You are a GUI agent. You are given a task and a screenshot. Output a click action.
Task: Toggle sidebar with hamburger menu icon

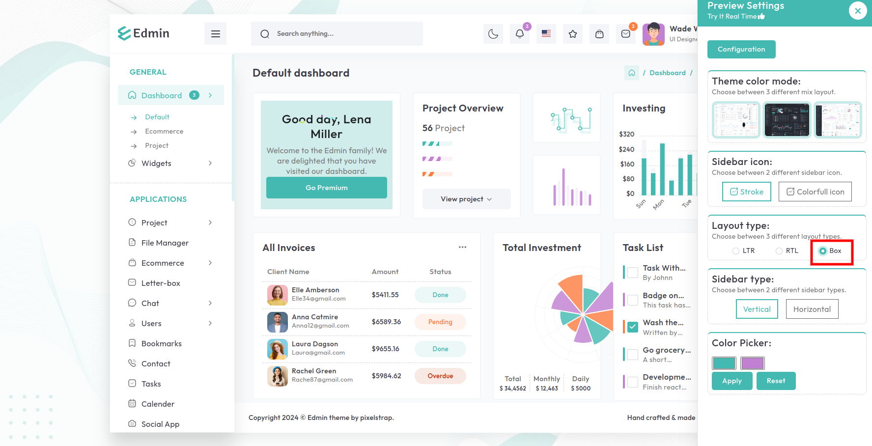pos(215,34)
